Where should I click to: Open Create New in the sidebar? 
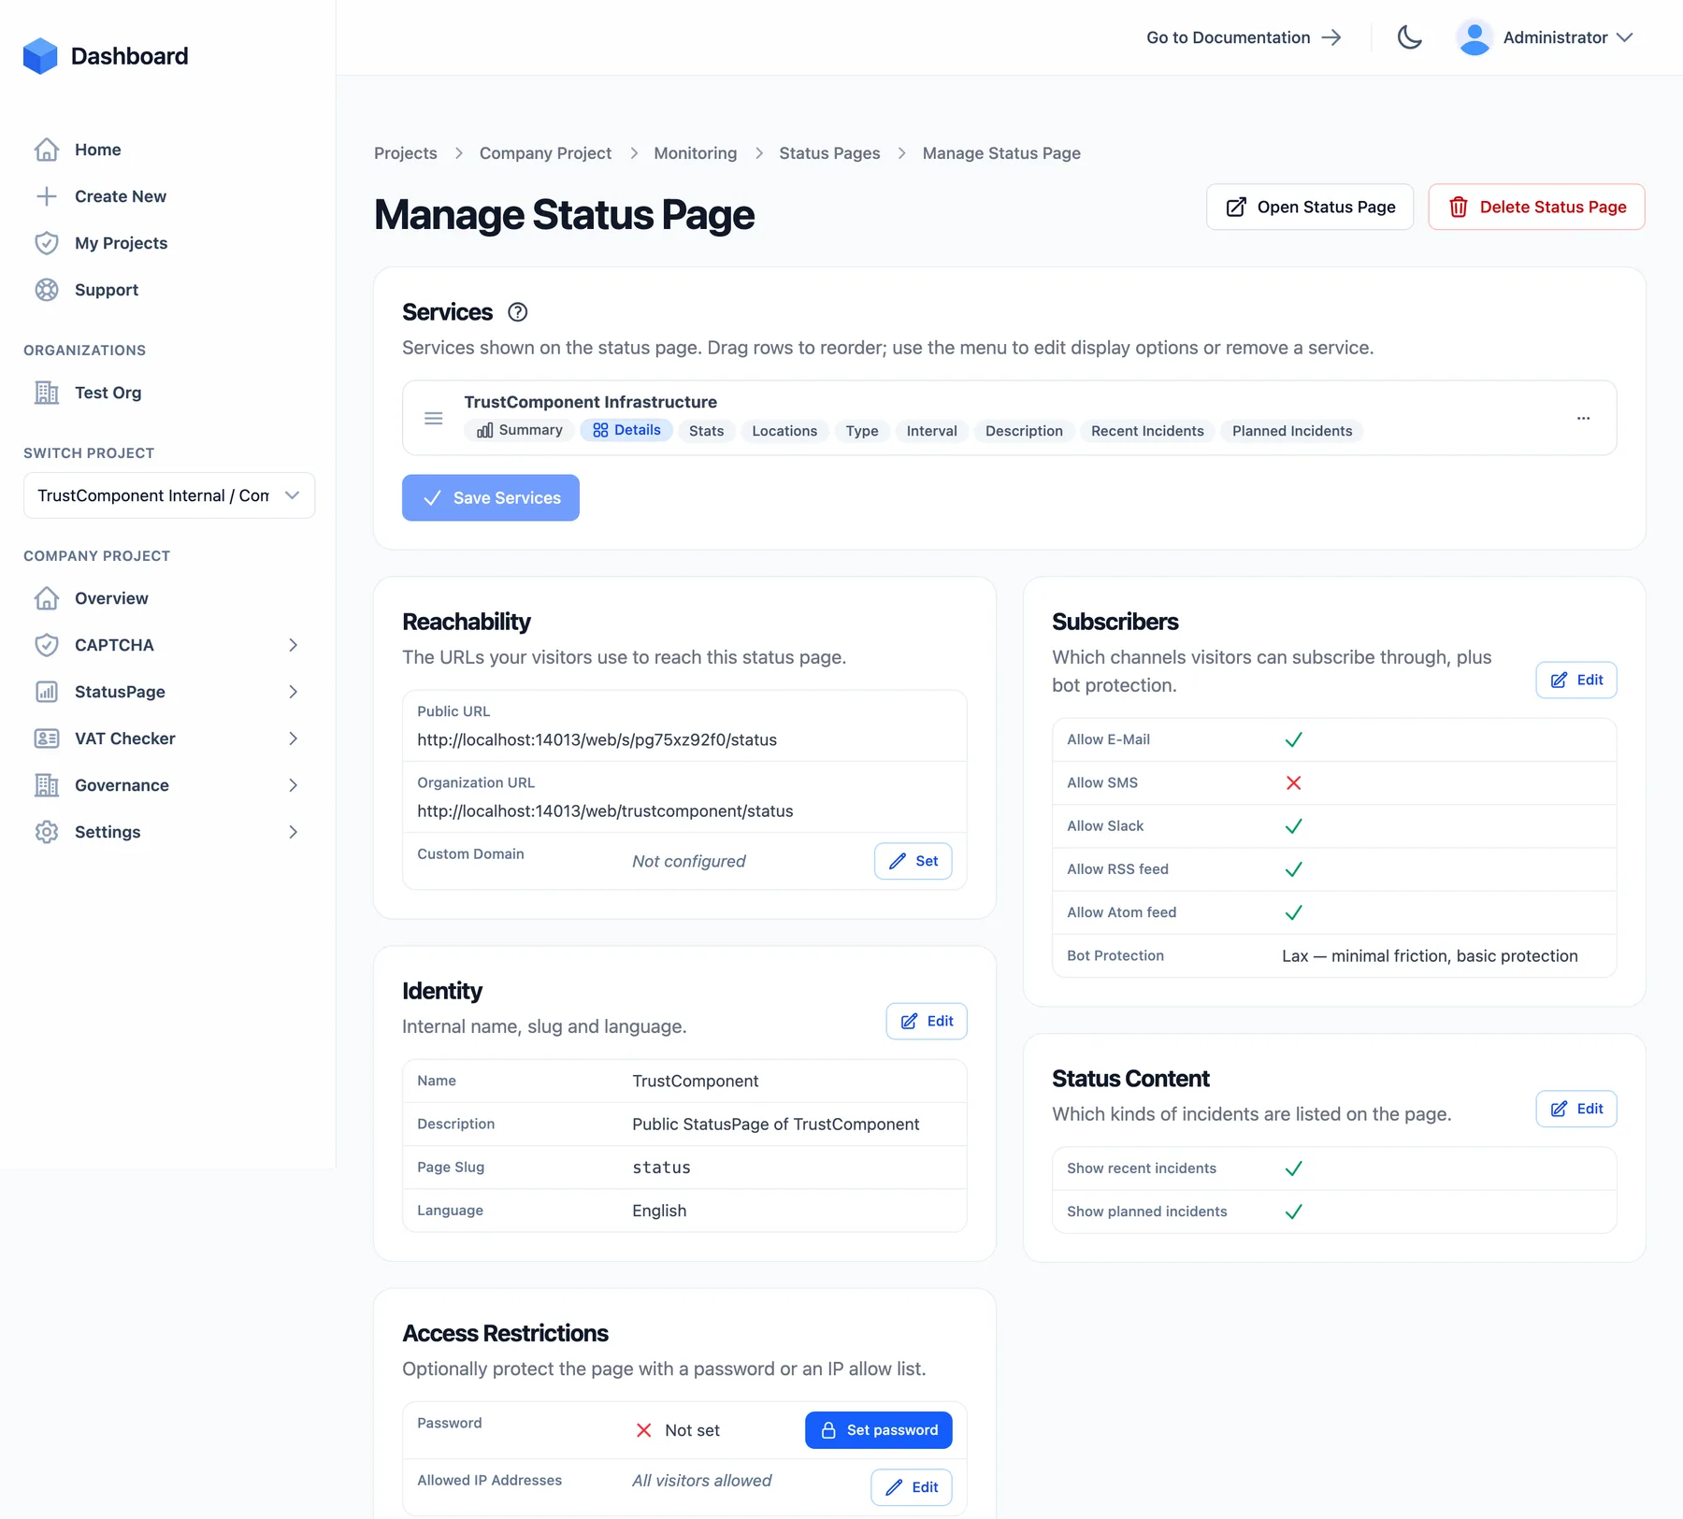pyautogui.click(x=121, y=196)
